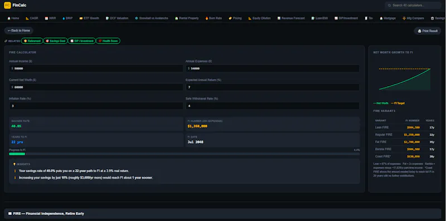Select the Fat FIRE row
This screenshot has height=221, width=446.
click(405, 142)
